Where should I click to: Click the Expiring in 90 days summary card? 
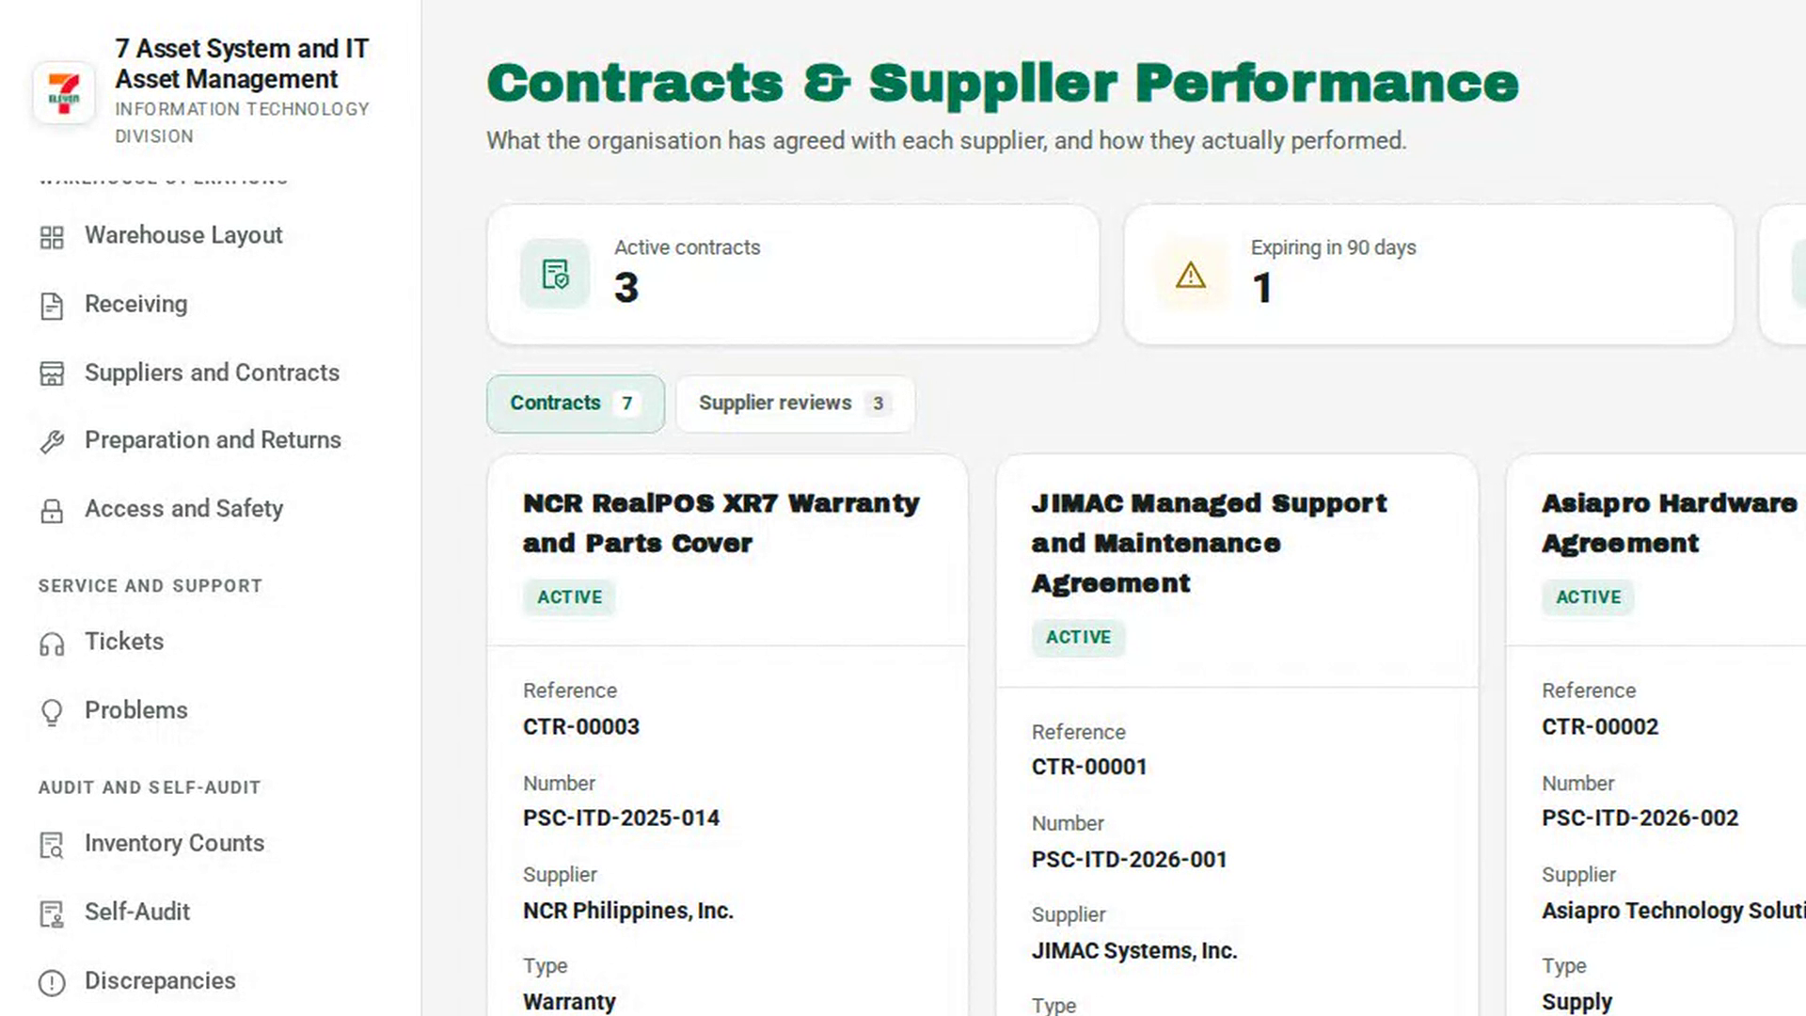point(1429,275)
